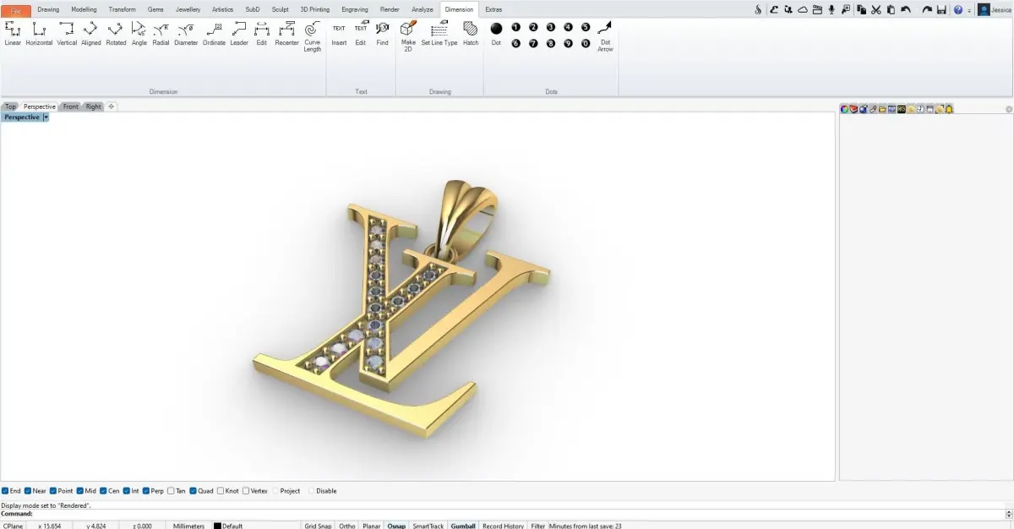Toggle the Point osnap checkbox
Viewport: 1014px width, 529px height.
tap(53, 491)
